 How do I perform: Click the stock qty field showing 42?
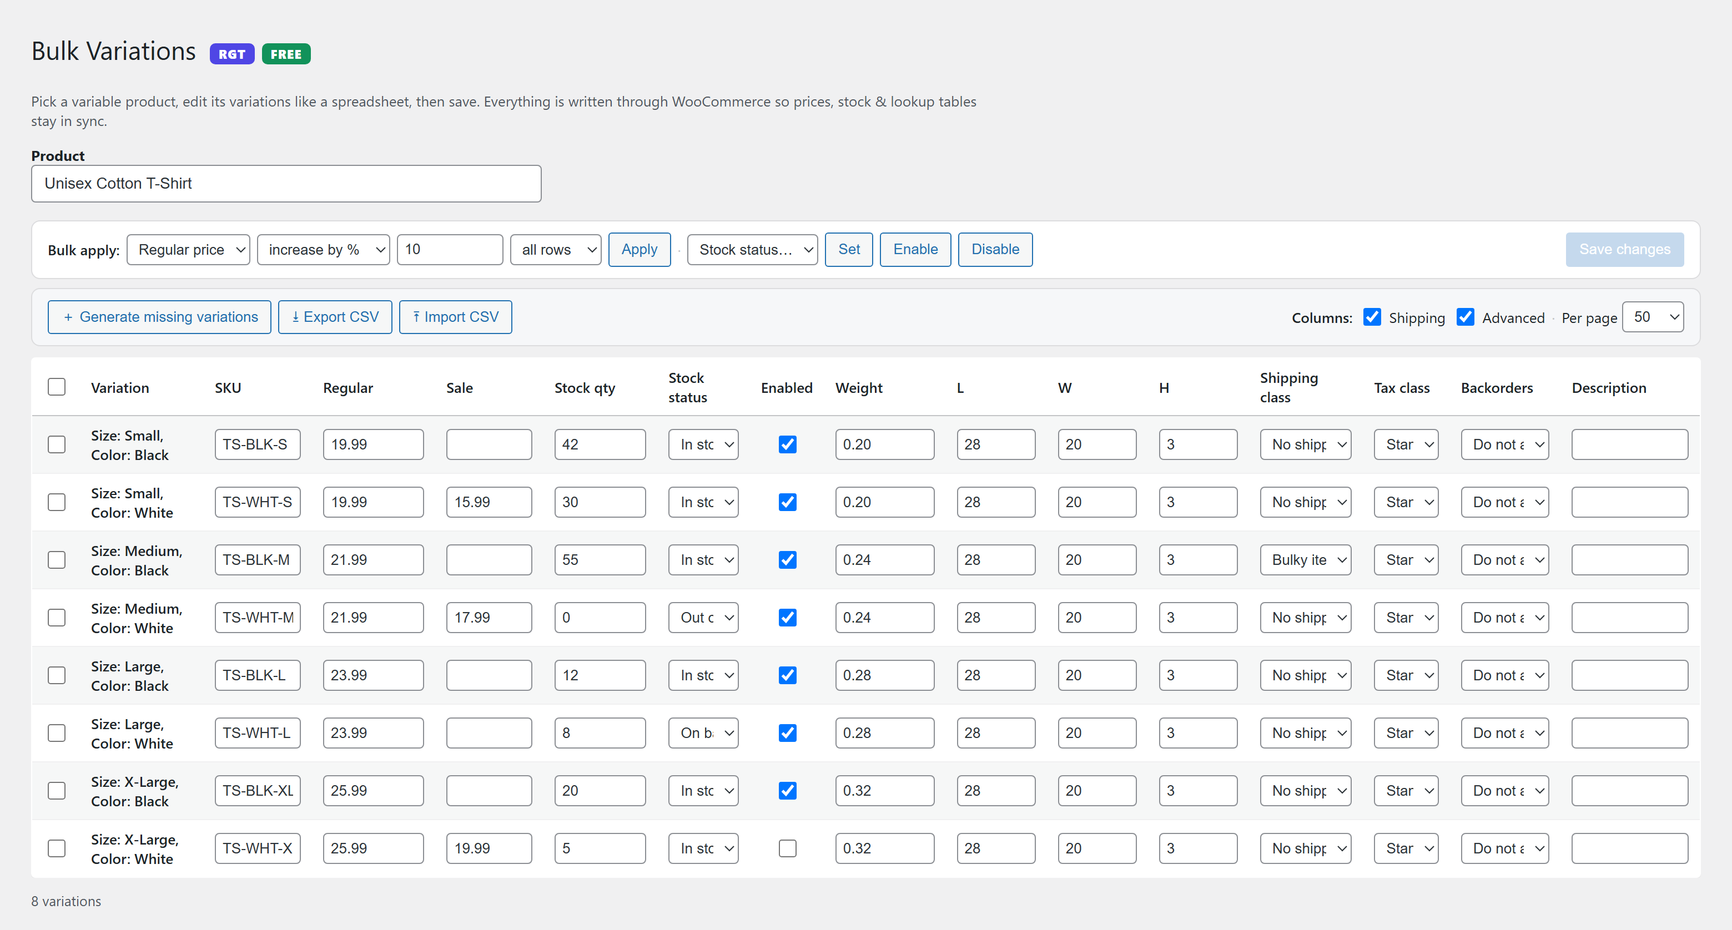pos(600,445)
